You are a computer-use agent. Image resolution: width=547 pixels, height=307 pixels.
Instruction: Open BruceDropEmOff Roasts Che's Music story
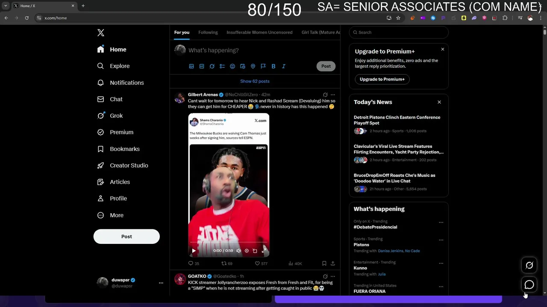coord(394,178)
